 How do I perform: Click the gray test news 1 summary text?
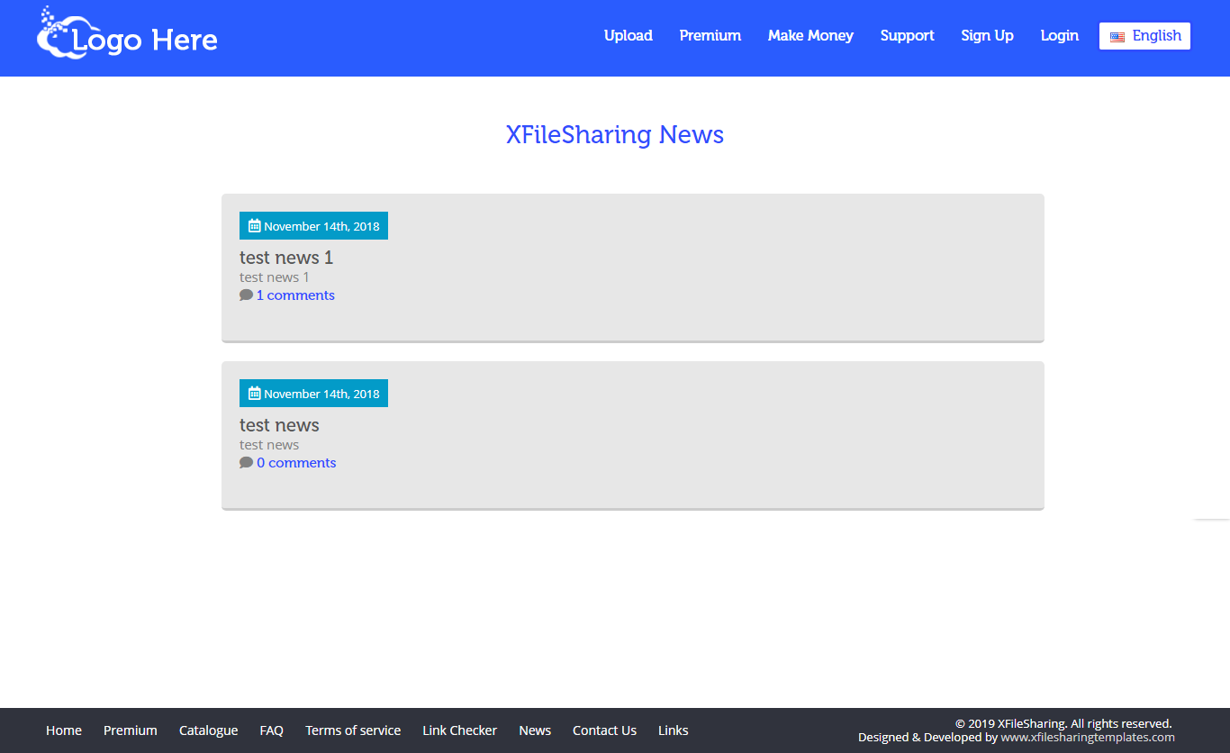pyautogui.click(x=275, y=277)
